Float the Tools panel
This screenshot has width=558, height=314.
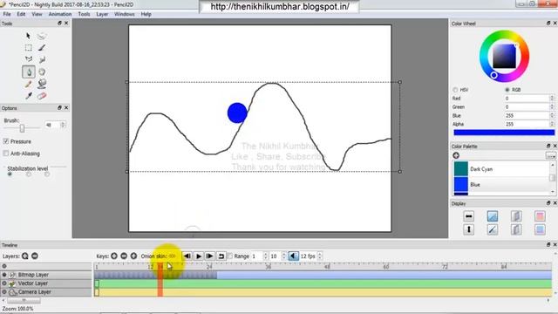59,24
